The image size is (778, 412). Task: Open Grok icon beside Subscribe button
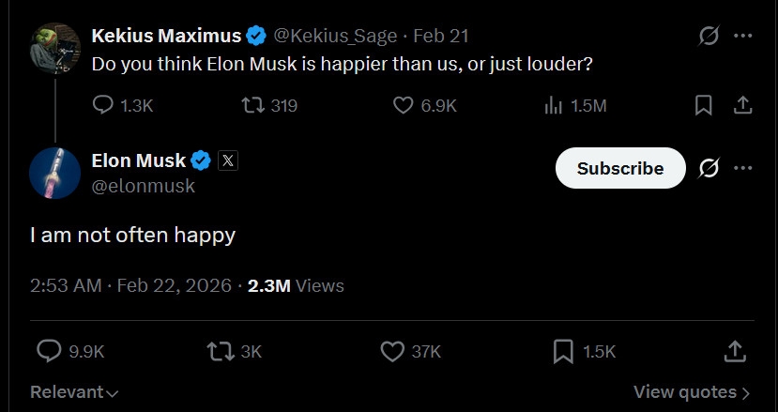click(x=709, y=168)
